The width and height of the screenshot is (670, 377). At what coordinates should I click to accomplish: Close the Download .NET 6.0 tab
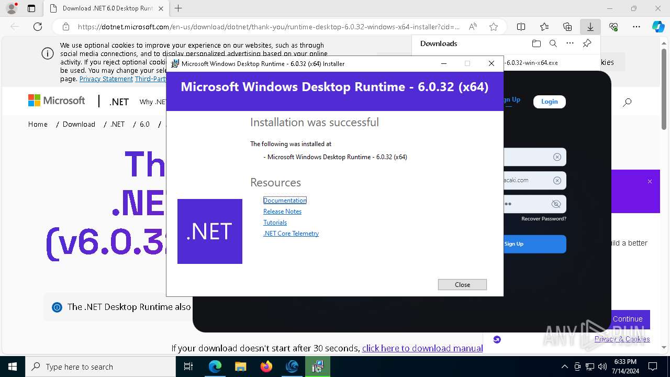point(161,8)
